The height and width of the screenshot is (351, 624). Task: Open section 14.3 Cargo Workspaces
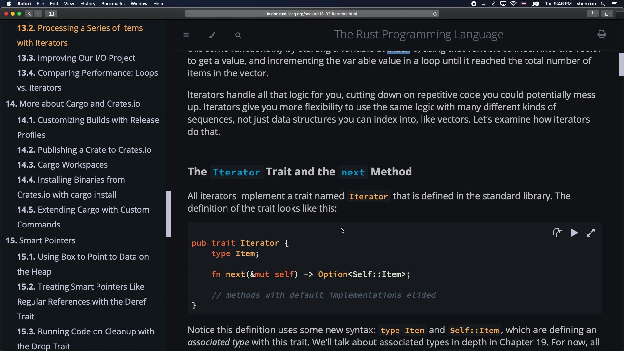point(62,165)
